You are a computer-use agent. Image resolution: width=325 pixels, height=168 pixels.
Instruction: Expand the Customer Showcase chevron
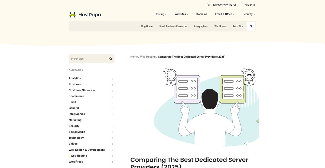[113, 91]
